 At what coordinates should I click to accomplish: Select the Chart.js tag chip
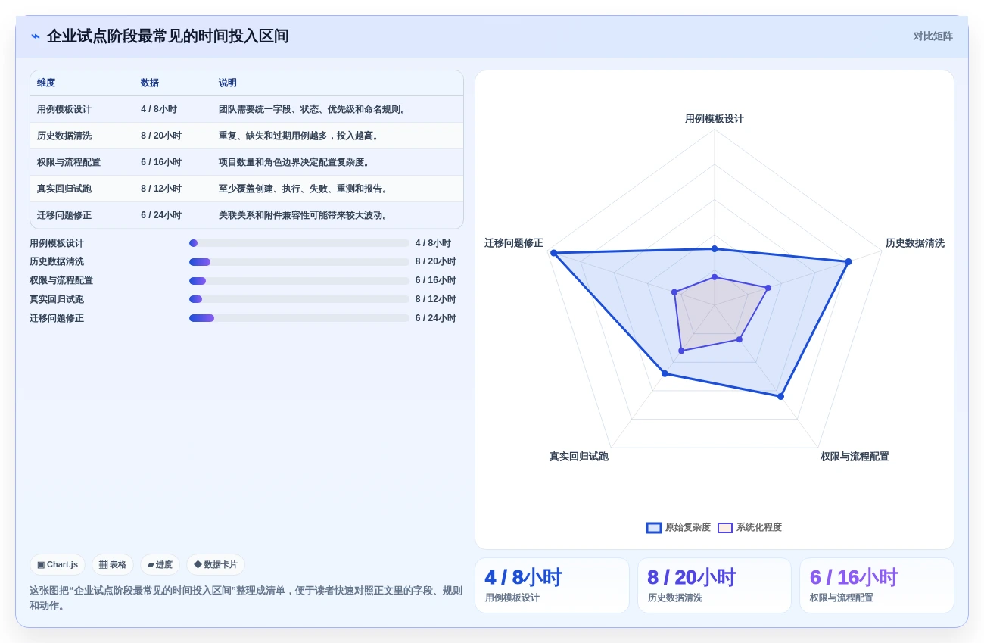click(58, 564)
